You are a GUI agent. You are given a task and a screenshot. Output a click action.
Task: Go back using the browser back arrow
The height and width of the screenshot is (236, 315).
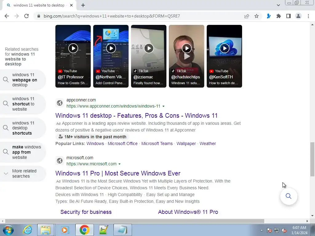7,16
